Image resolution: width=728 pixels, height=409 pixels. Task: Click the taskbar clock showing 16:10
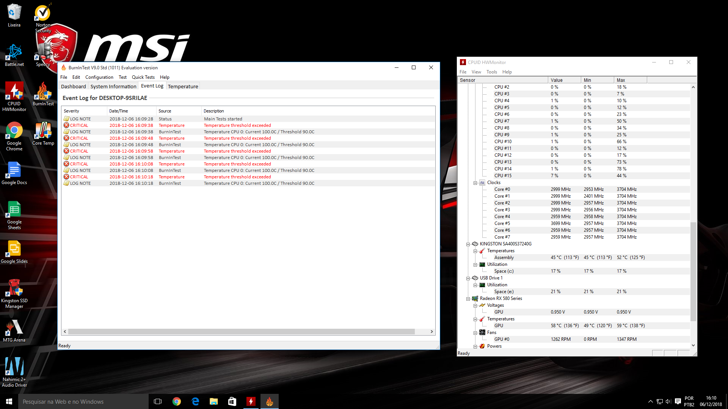pos(711,401)
